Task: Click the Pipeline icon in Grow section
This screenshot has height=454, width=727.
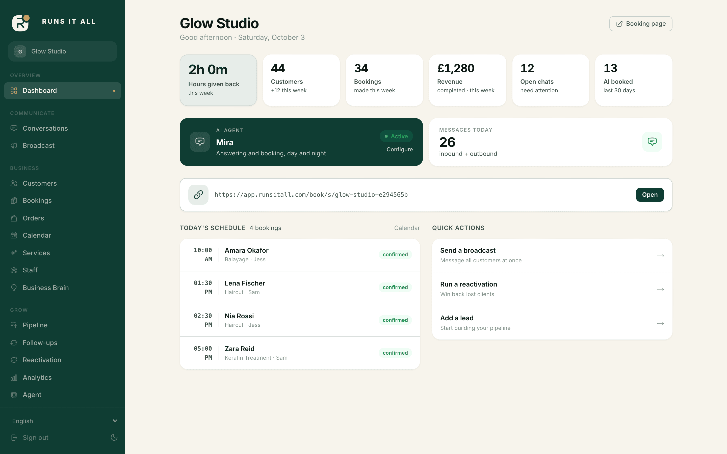Action: (14, 325)
